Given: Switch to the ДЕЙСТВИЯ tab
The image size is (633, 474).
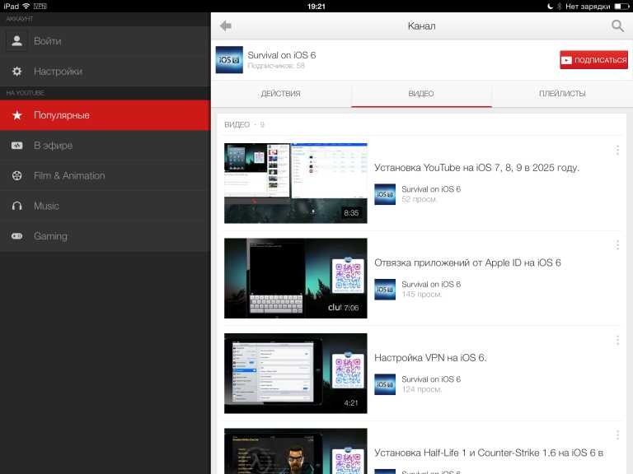Looking at the screenshot, I should [x=281, y=94].
